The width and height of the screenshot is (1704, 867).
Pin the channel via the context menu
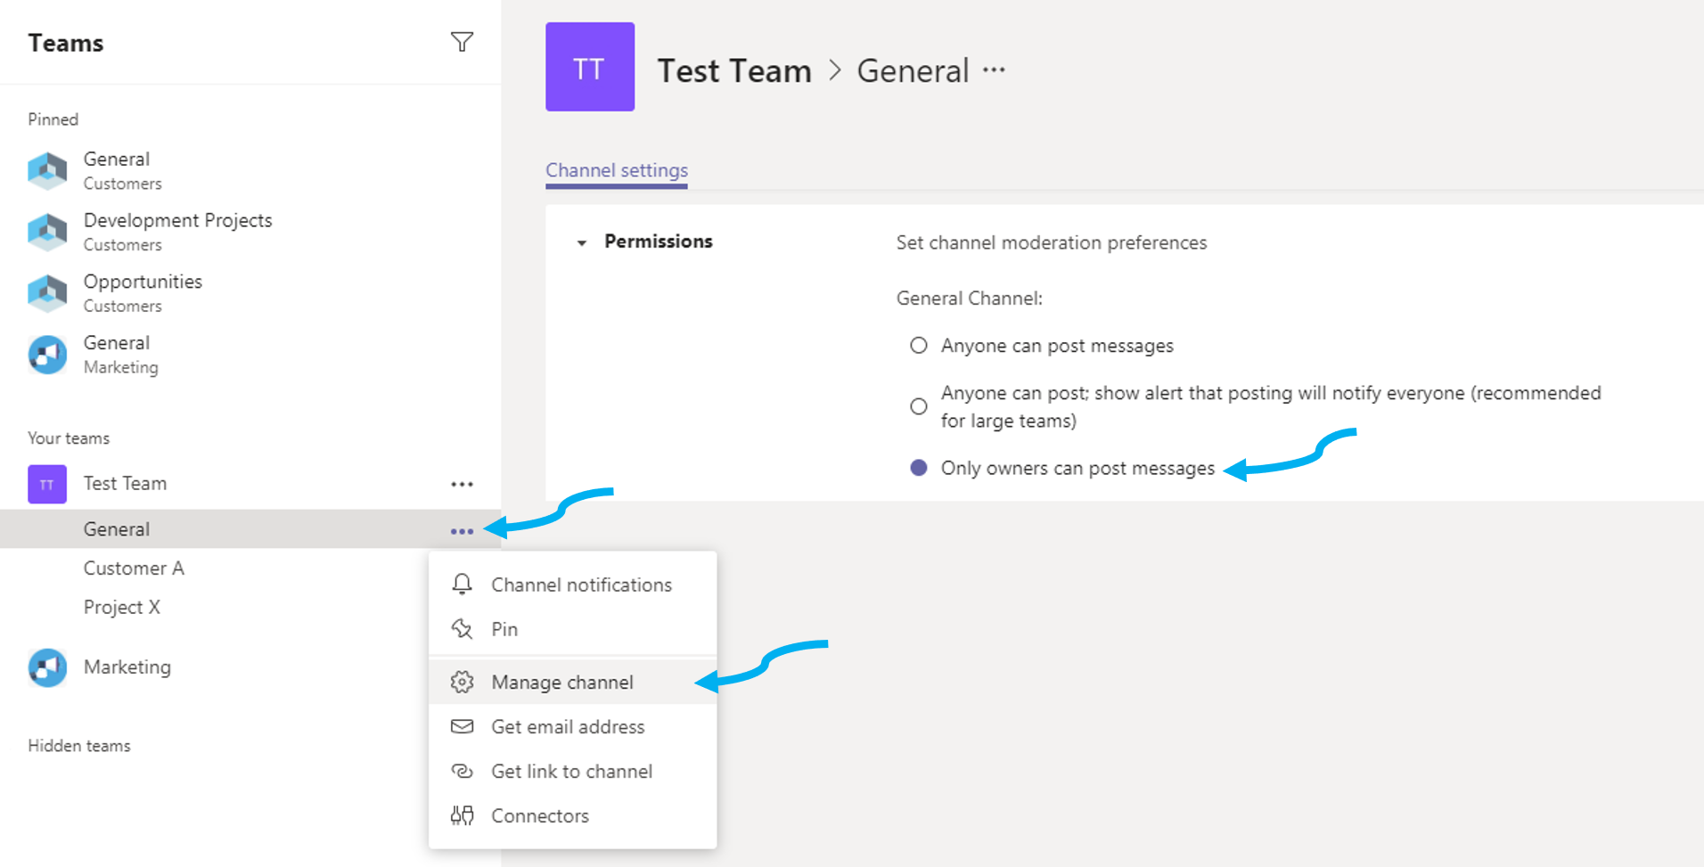[x=504, y=629]
